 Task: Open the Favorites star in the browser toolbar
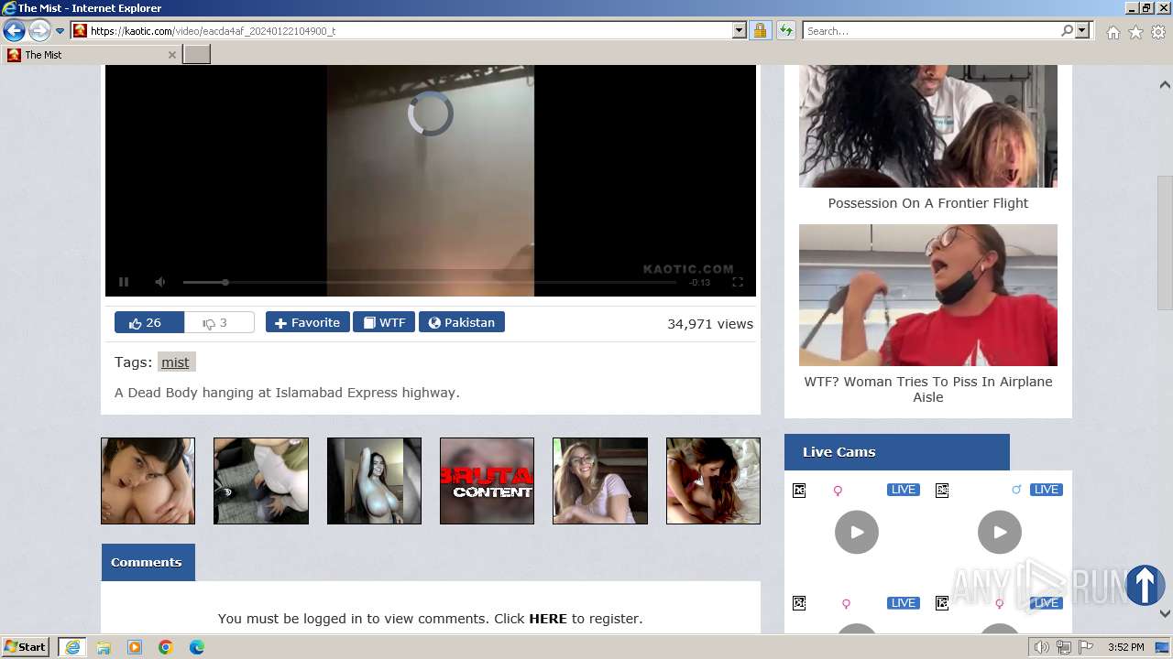click(1135, 32)
